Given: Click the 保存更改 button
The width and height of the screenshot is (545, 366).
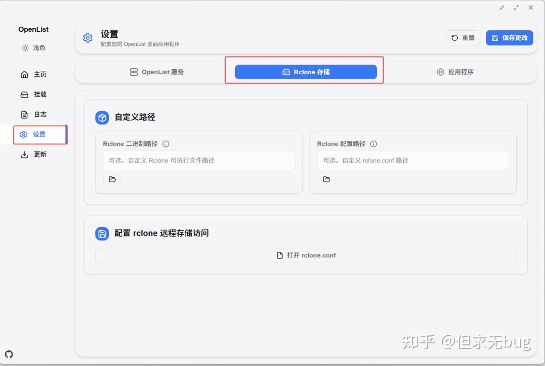Looking at the screenshot, I should [x=509, y=38].
